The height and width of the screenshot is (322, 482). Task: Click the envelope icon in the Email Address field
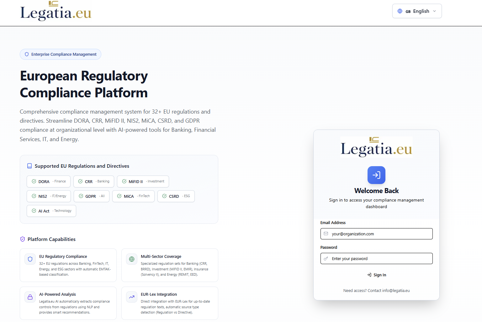[326, 234]
